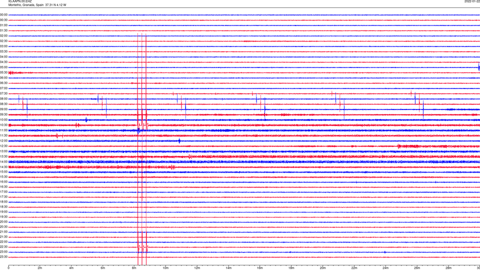The image size is (480, 270).
Task: Click the station code "IG.AAPN.00.EHZ" header
Action: (20, 1)
